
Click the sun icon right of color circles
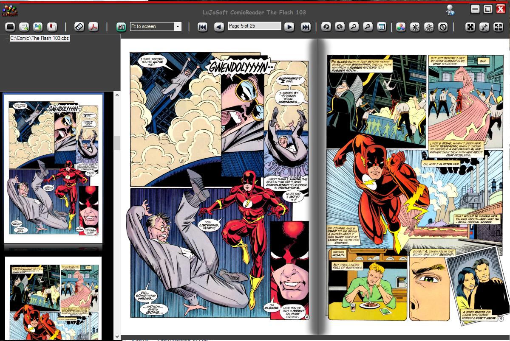click(415, 27)
